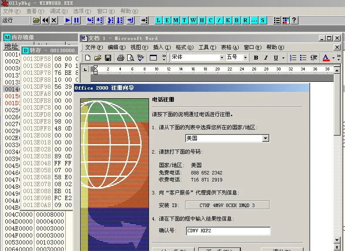Toggle bulleted list in Word toolbar
The image size is (345, 251).
point(303,58)
